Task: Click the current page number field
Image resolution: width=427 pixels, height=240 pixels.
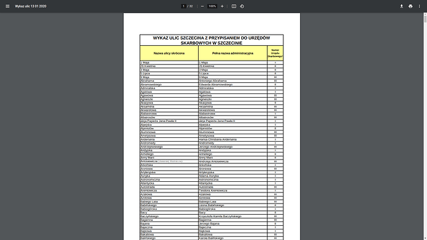Action: (184, 6)
